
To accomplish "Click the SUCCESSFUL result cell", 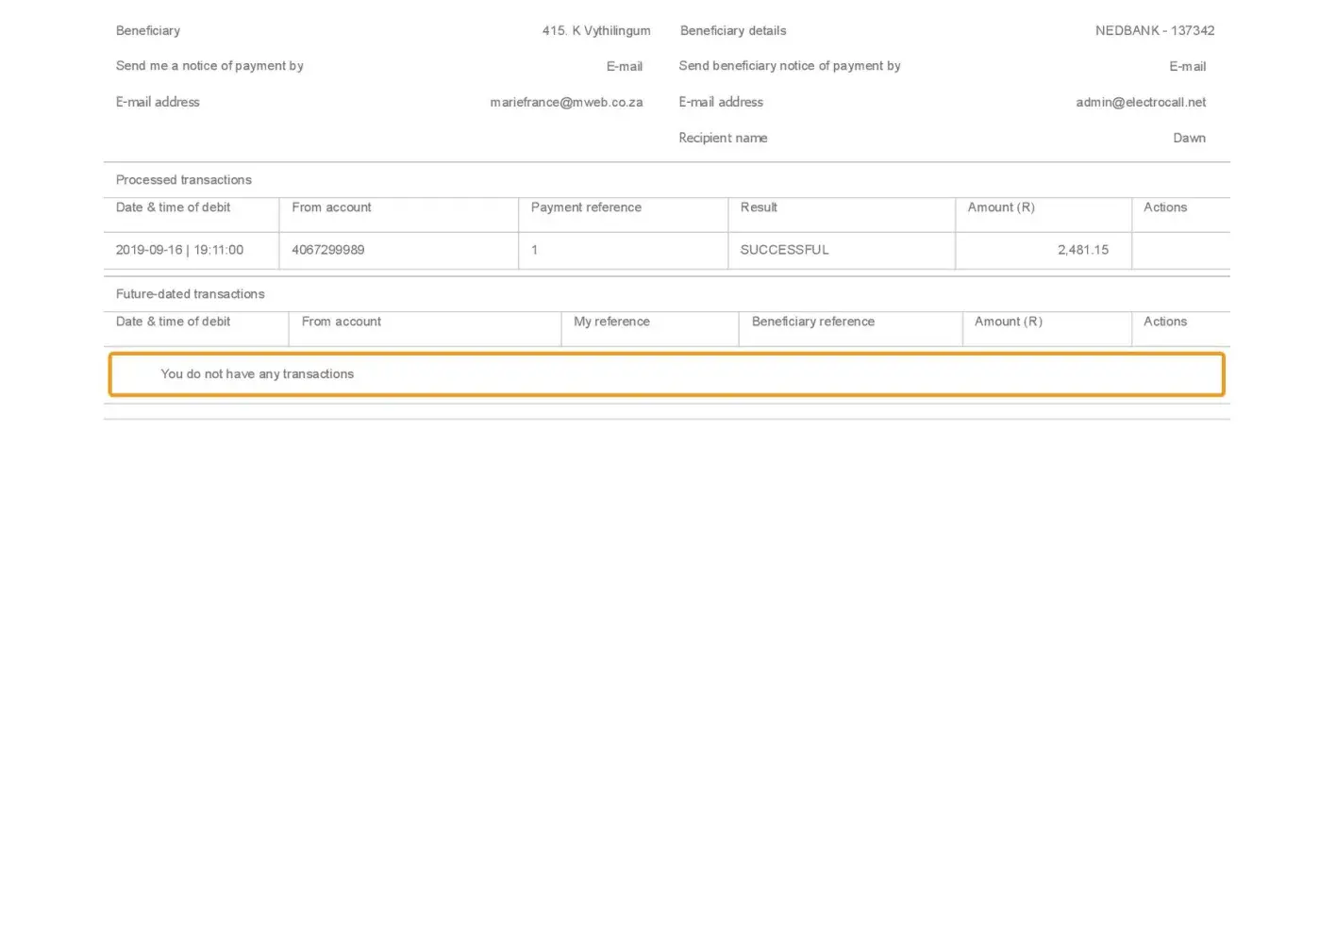I will [784, 250].
